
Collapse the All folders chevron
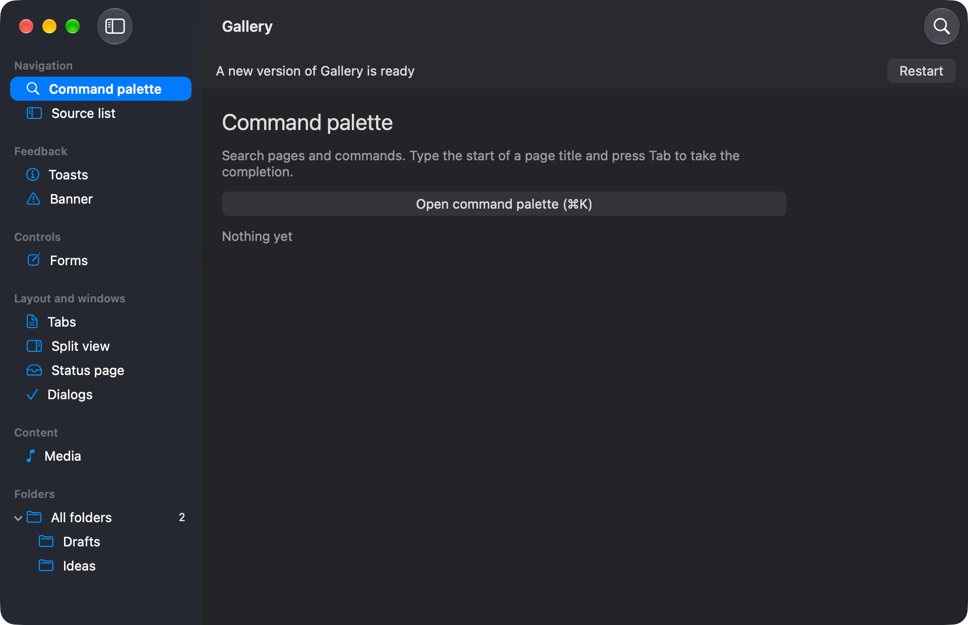point(18,518)
